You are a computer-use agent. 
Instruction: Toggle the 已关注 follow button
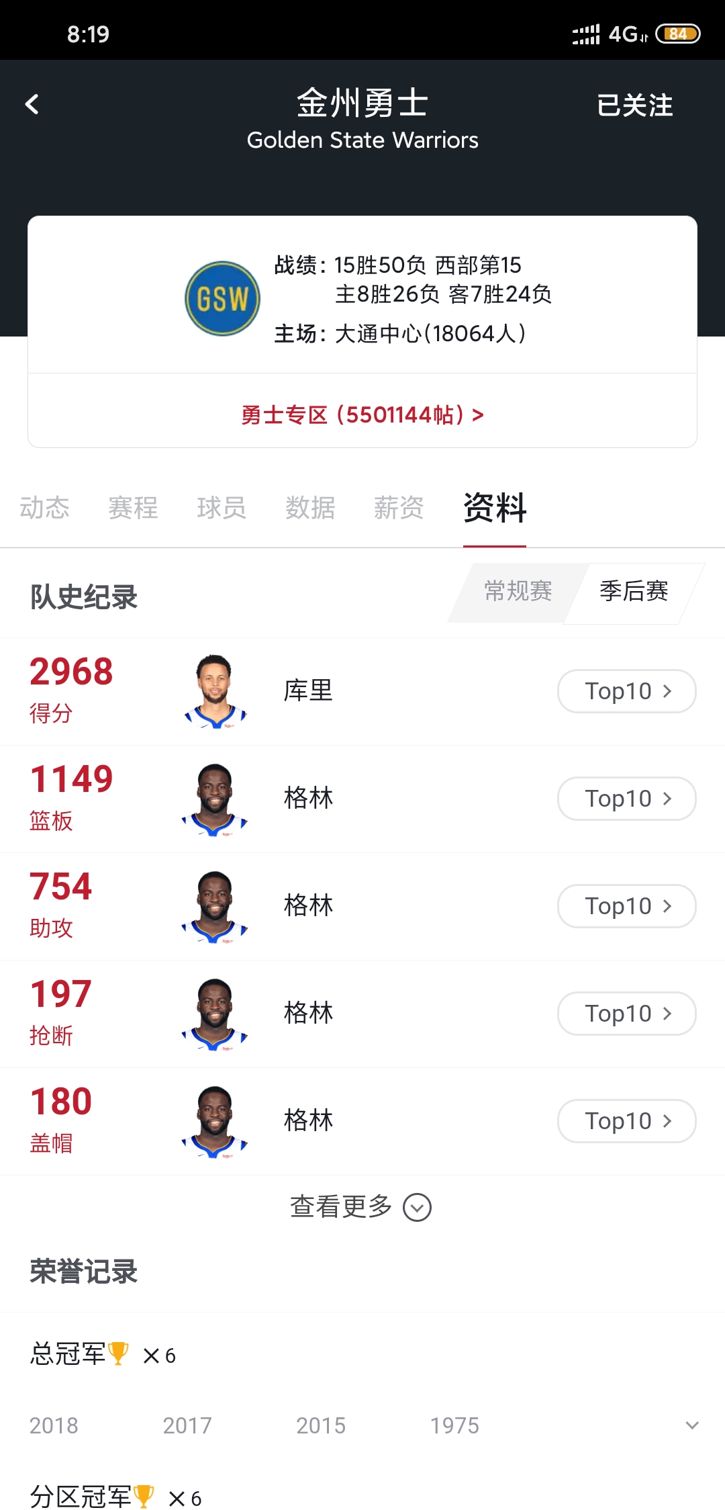[x=634, y=105]
